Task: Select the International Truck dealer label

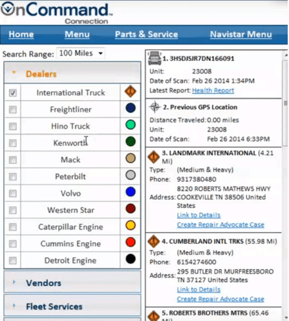Action: pyautogui.click(x=70, y=93)
